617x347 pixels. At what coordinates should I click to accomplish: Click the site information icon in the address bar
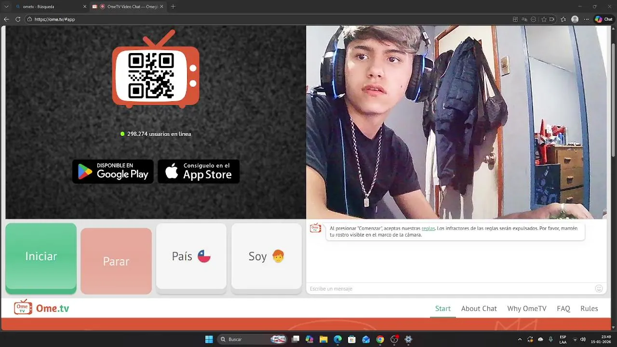(x=29, y=19)
